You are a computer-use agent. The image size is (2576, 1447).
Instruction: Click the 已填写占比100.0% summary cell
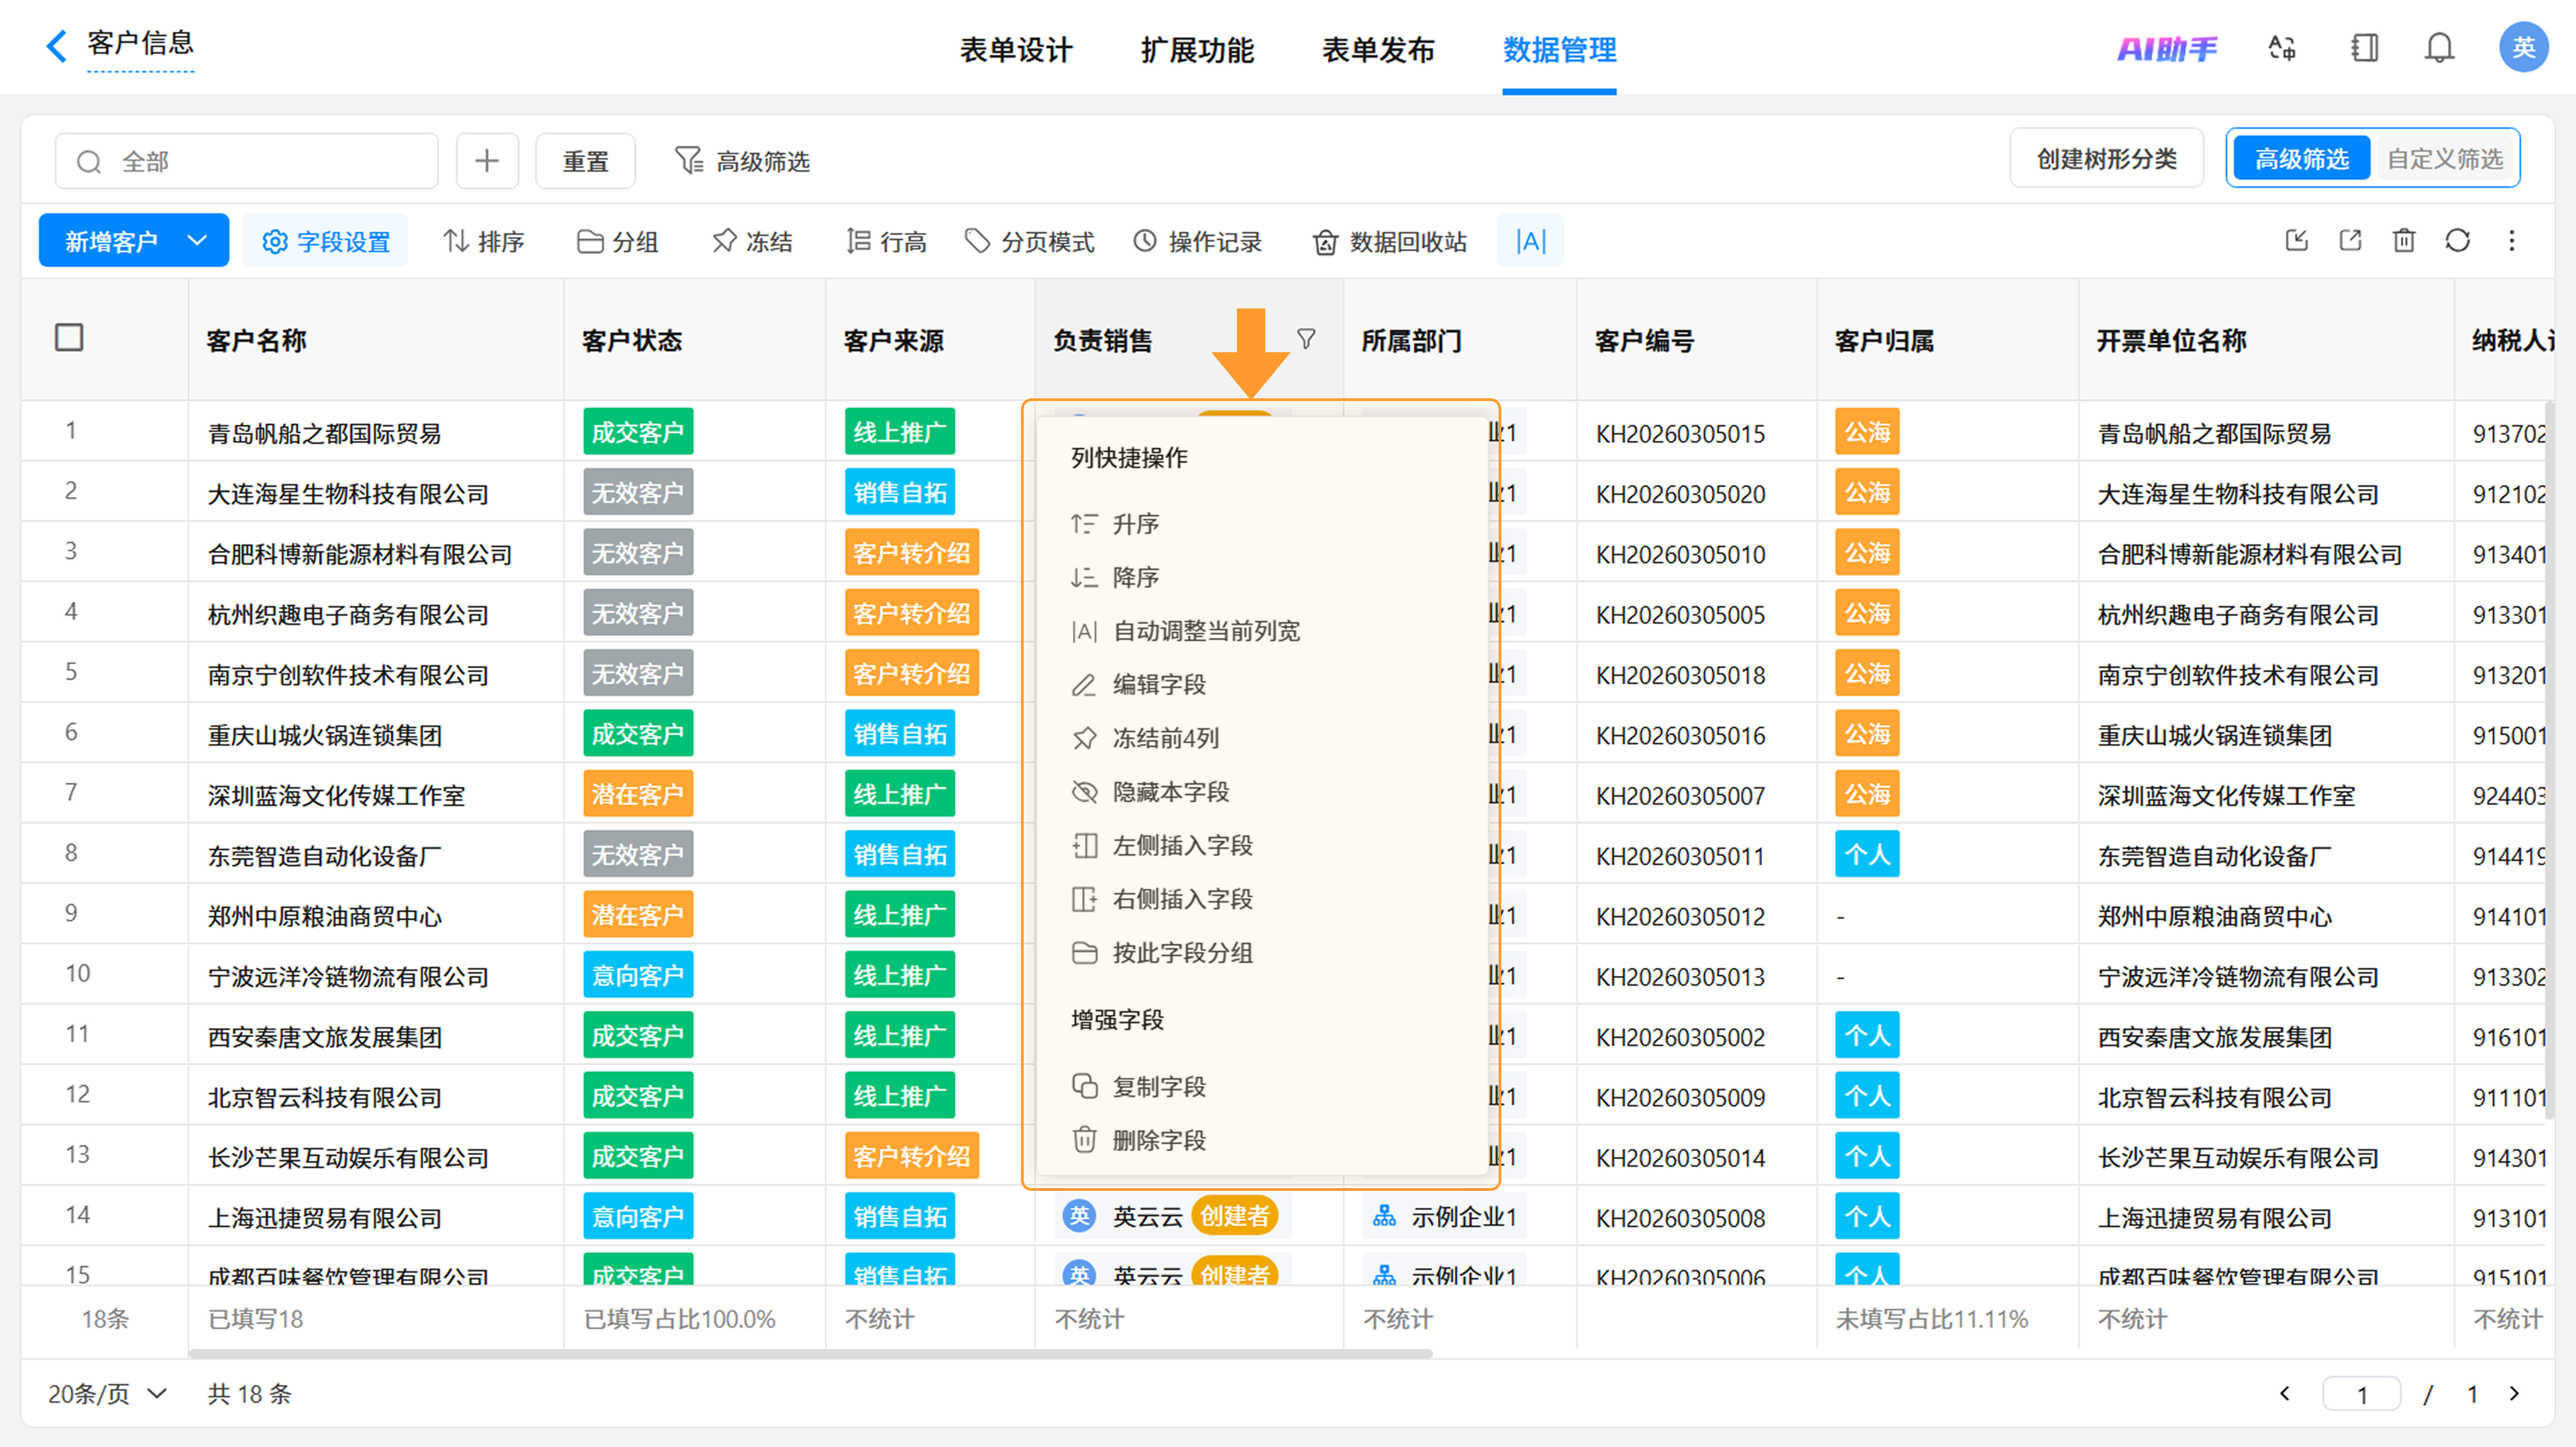[x=679, y=1319]
